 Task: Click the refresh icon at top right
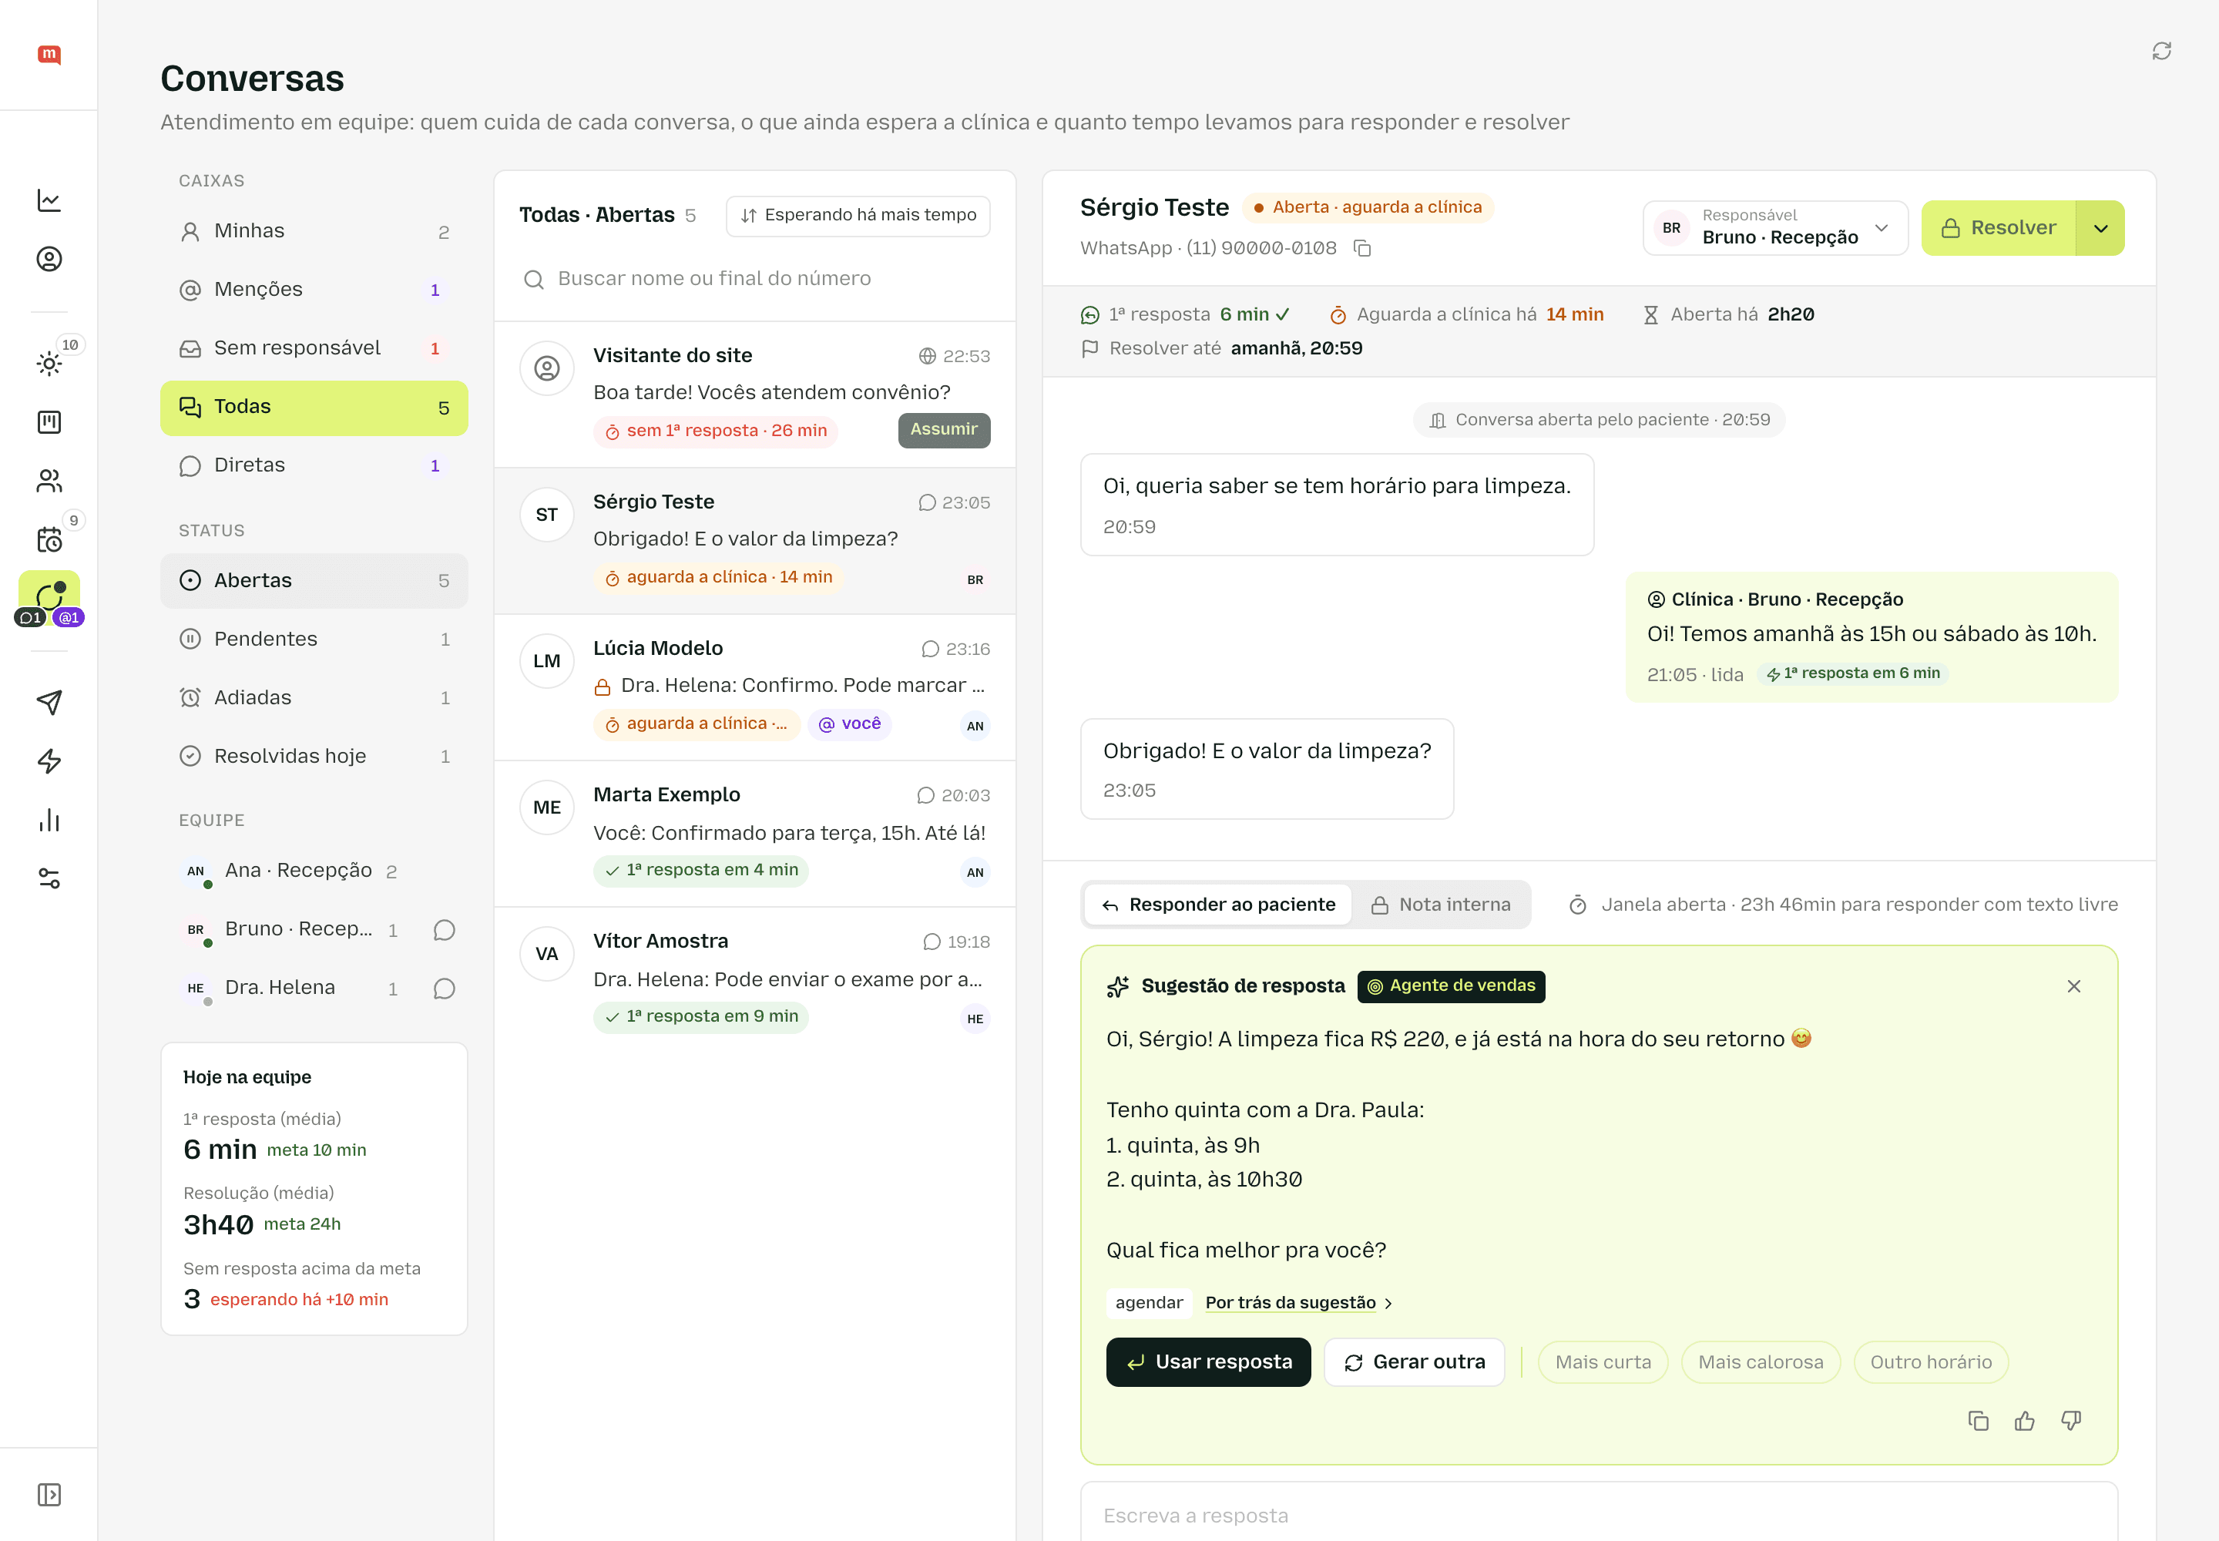tap(2161, 51)
